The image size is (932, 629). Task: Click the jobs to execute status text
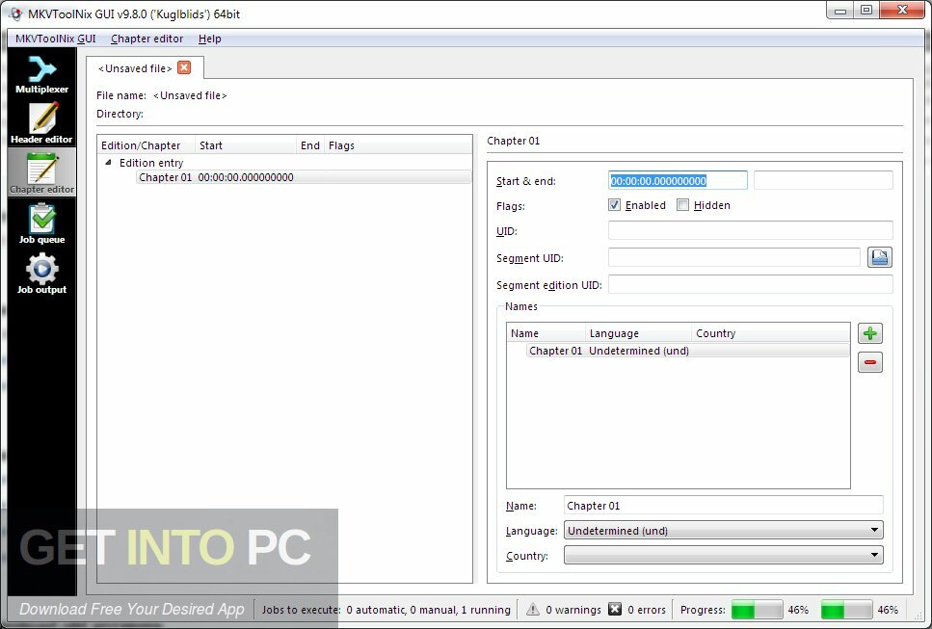[386, 610]
